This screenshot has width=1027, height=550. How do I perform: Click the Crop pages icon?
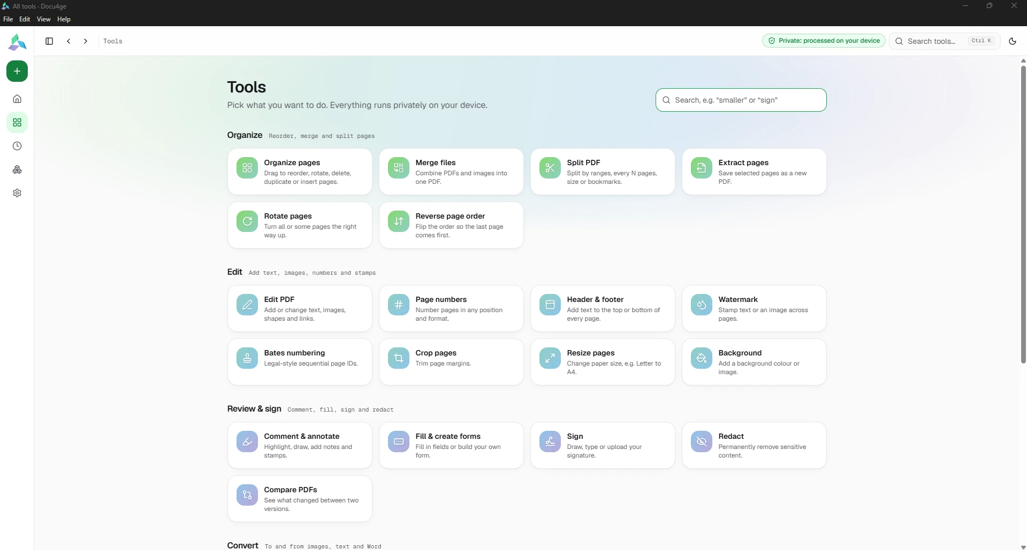(399, 358)
